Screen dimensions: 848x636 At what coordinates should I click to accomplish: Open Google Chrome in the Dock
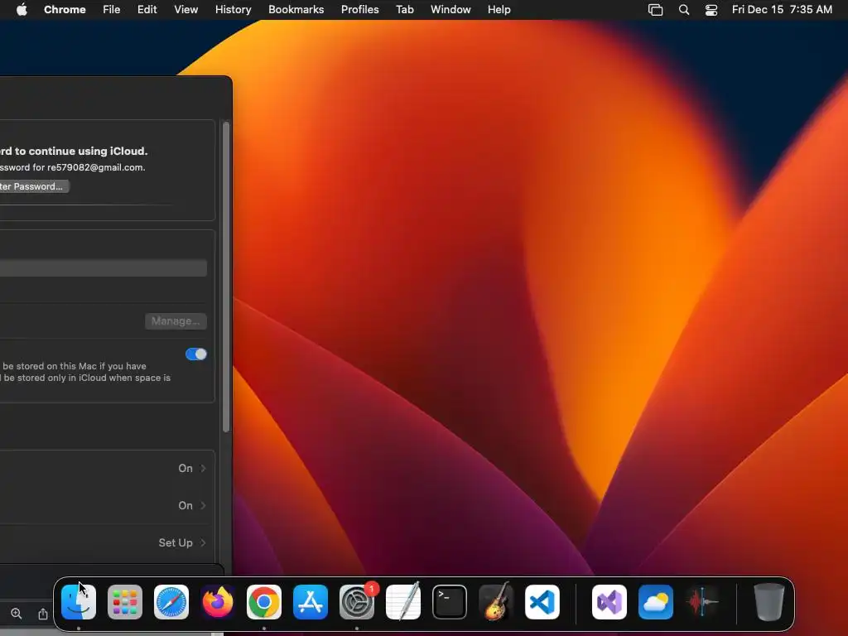pyautogui.click(x=264, y=602)
